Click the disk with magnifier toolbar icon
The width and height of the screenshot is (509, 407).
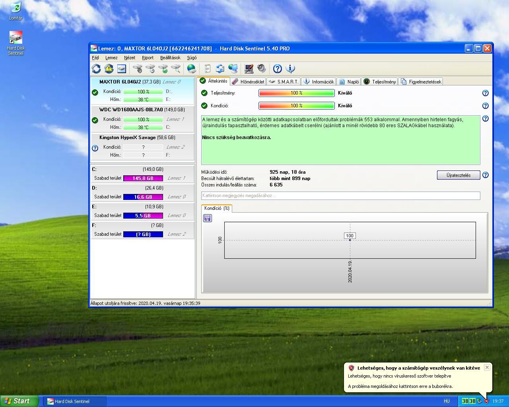pyautogui.click(x=176, y=69)
